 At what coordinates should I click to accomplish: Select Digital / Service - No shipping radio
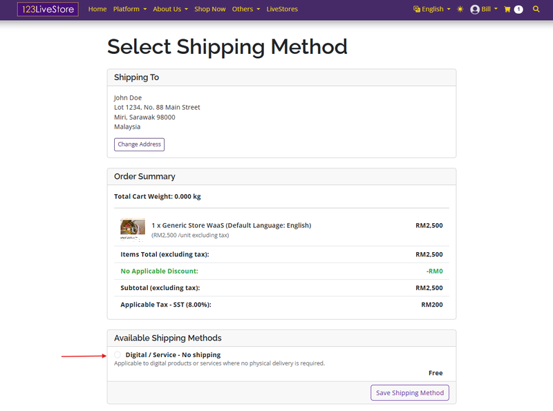118,355
